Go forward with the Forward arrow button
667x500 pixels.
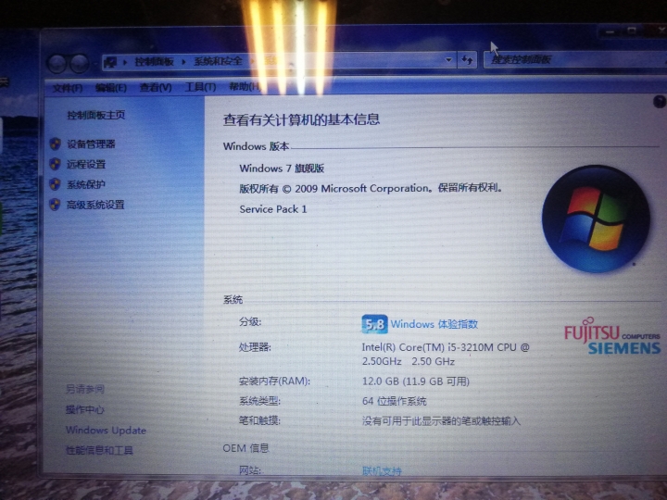79,64
